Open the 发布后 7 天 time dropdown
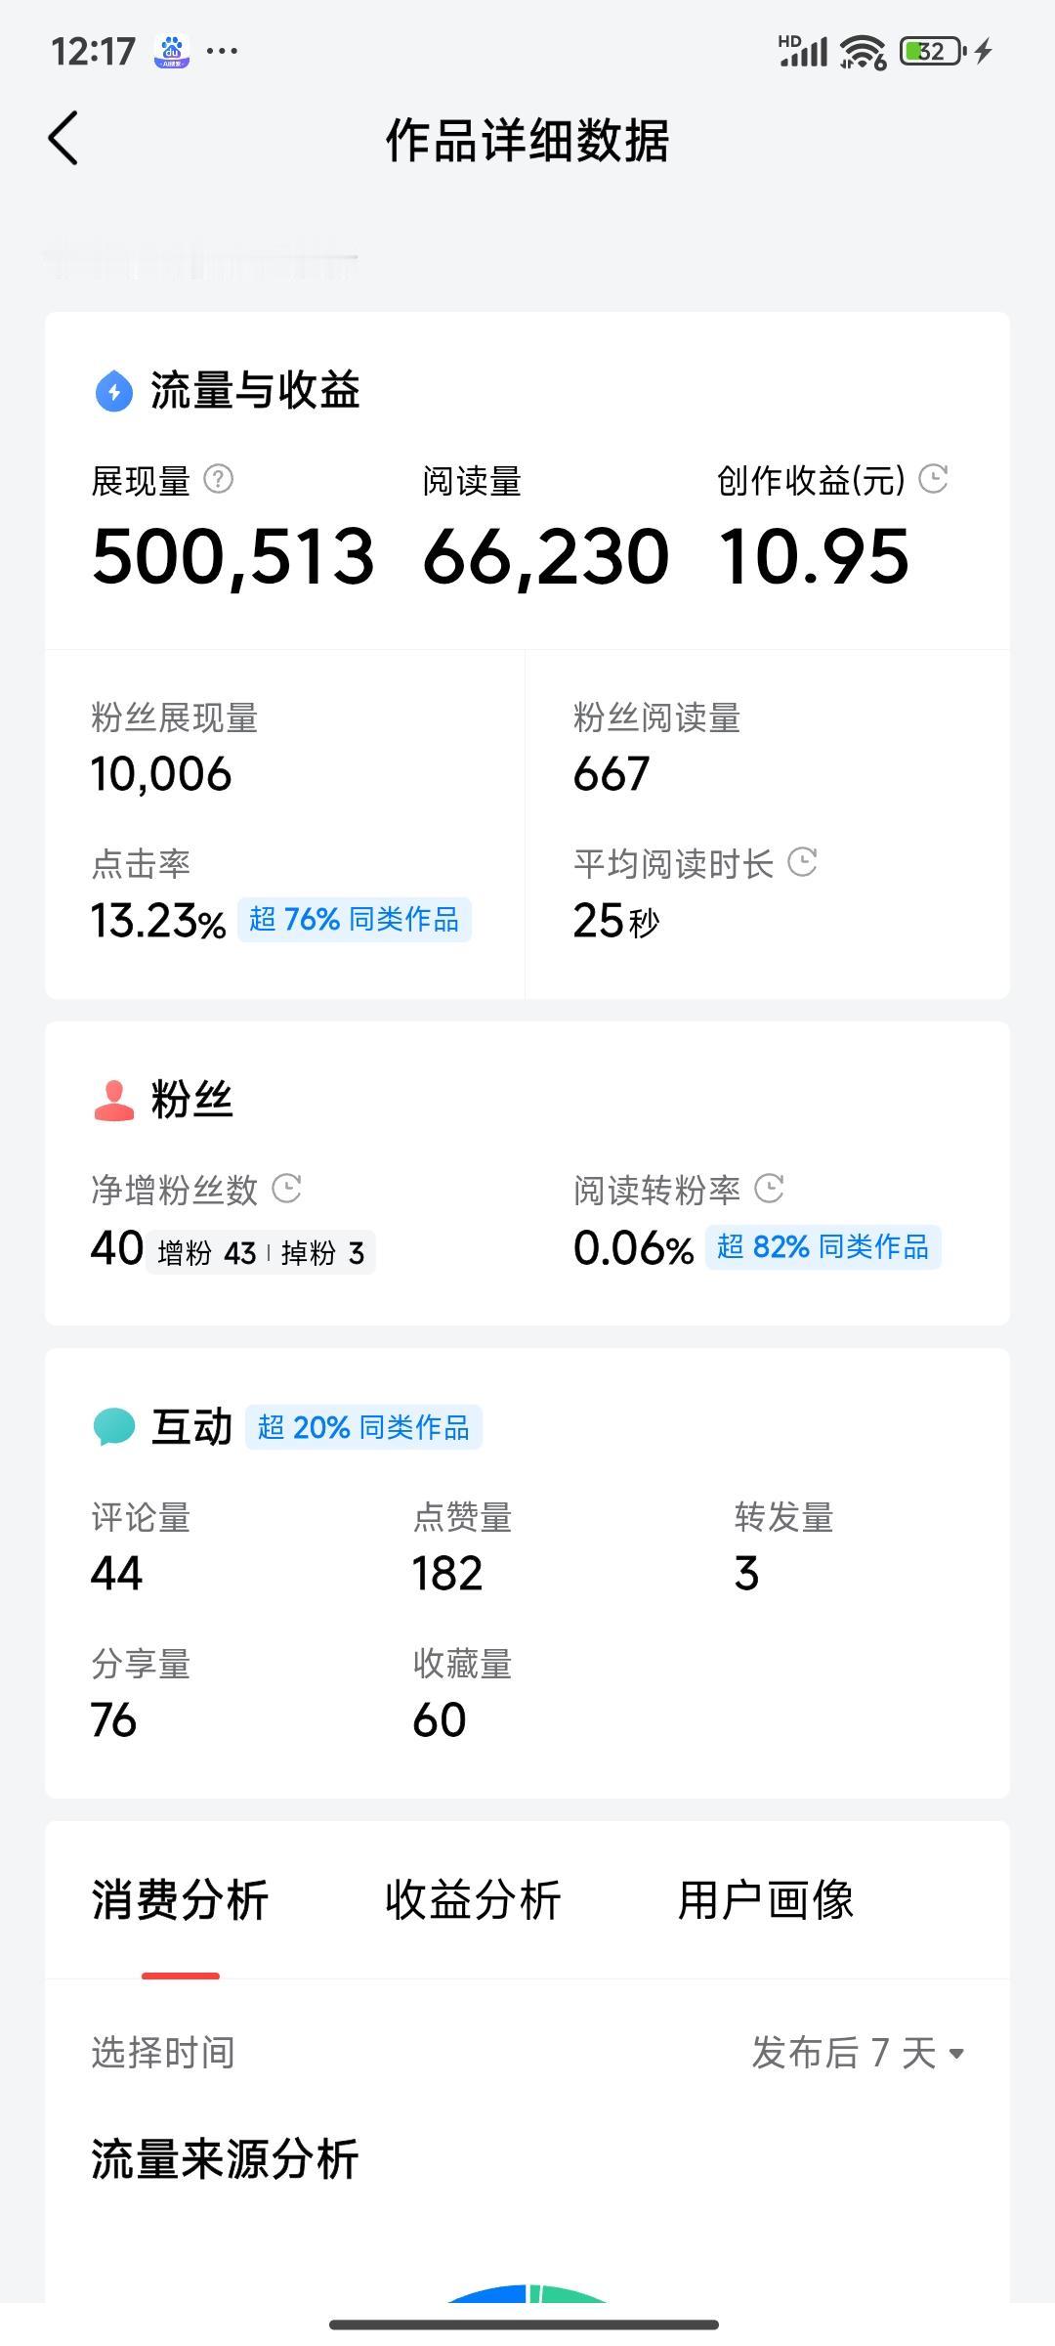This screenshot has width=1055, height=2346. tap(858, 2053)
